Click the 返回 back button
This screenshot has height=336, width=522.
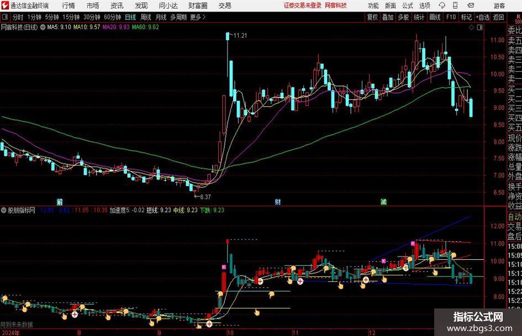coord(498,17)
